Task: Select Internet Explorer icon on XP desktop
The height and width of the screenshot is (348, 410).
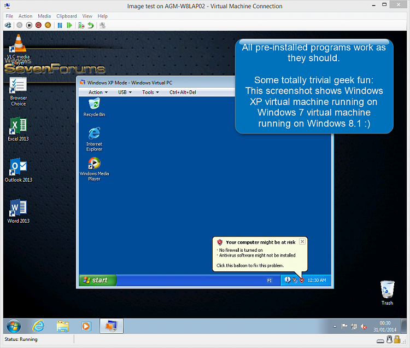Action: 95,139
